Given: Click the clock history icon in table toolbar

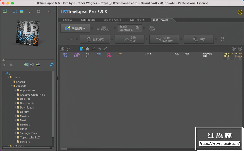Looking at the screenshot, I should point(68,49).
